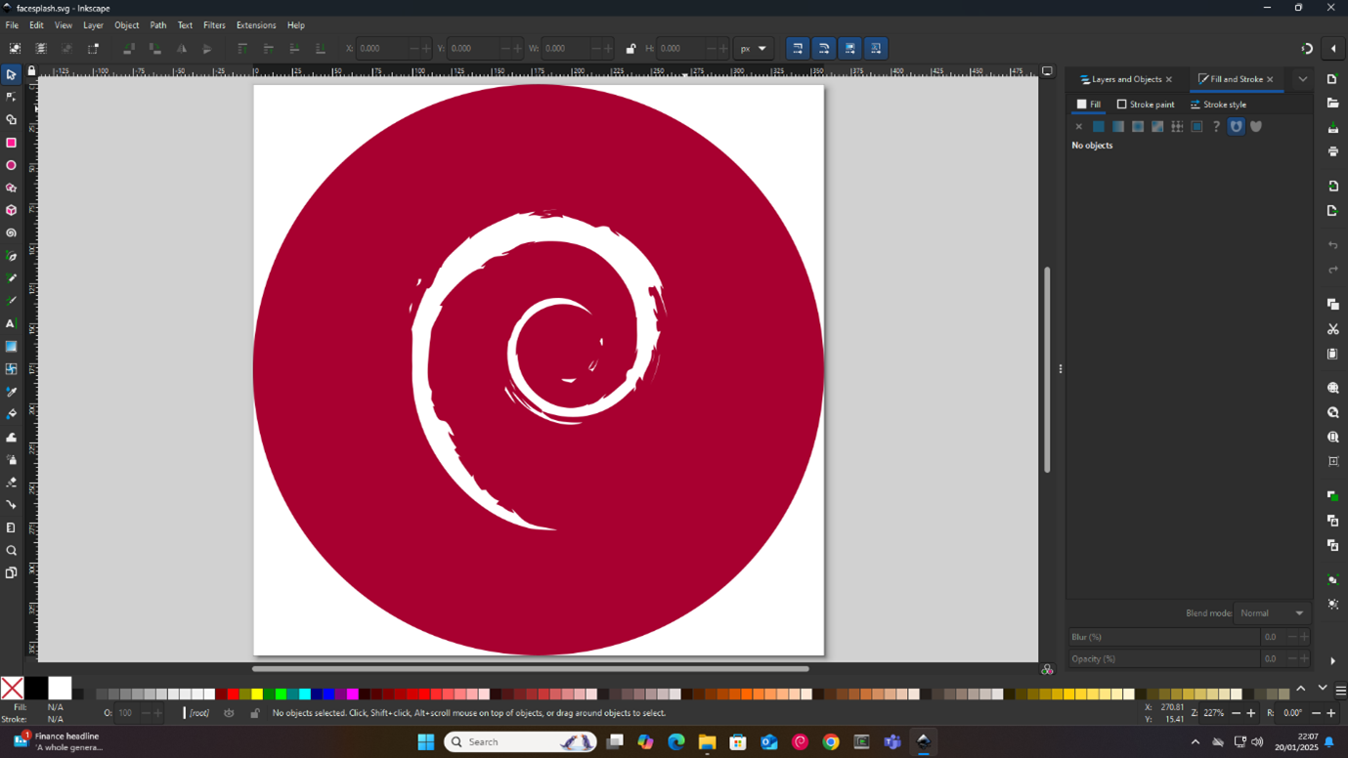
Task: Select the Ellipse tool
Action: (x=12, y=165)
